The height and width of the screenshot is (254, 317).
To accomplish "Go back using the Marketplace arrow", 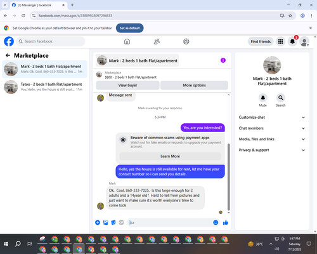I will pyautogui.click(x=8, y=55).
